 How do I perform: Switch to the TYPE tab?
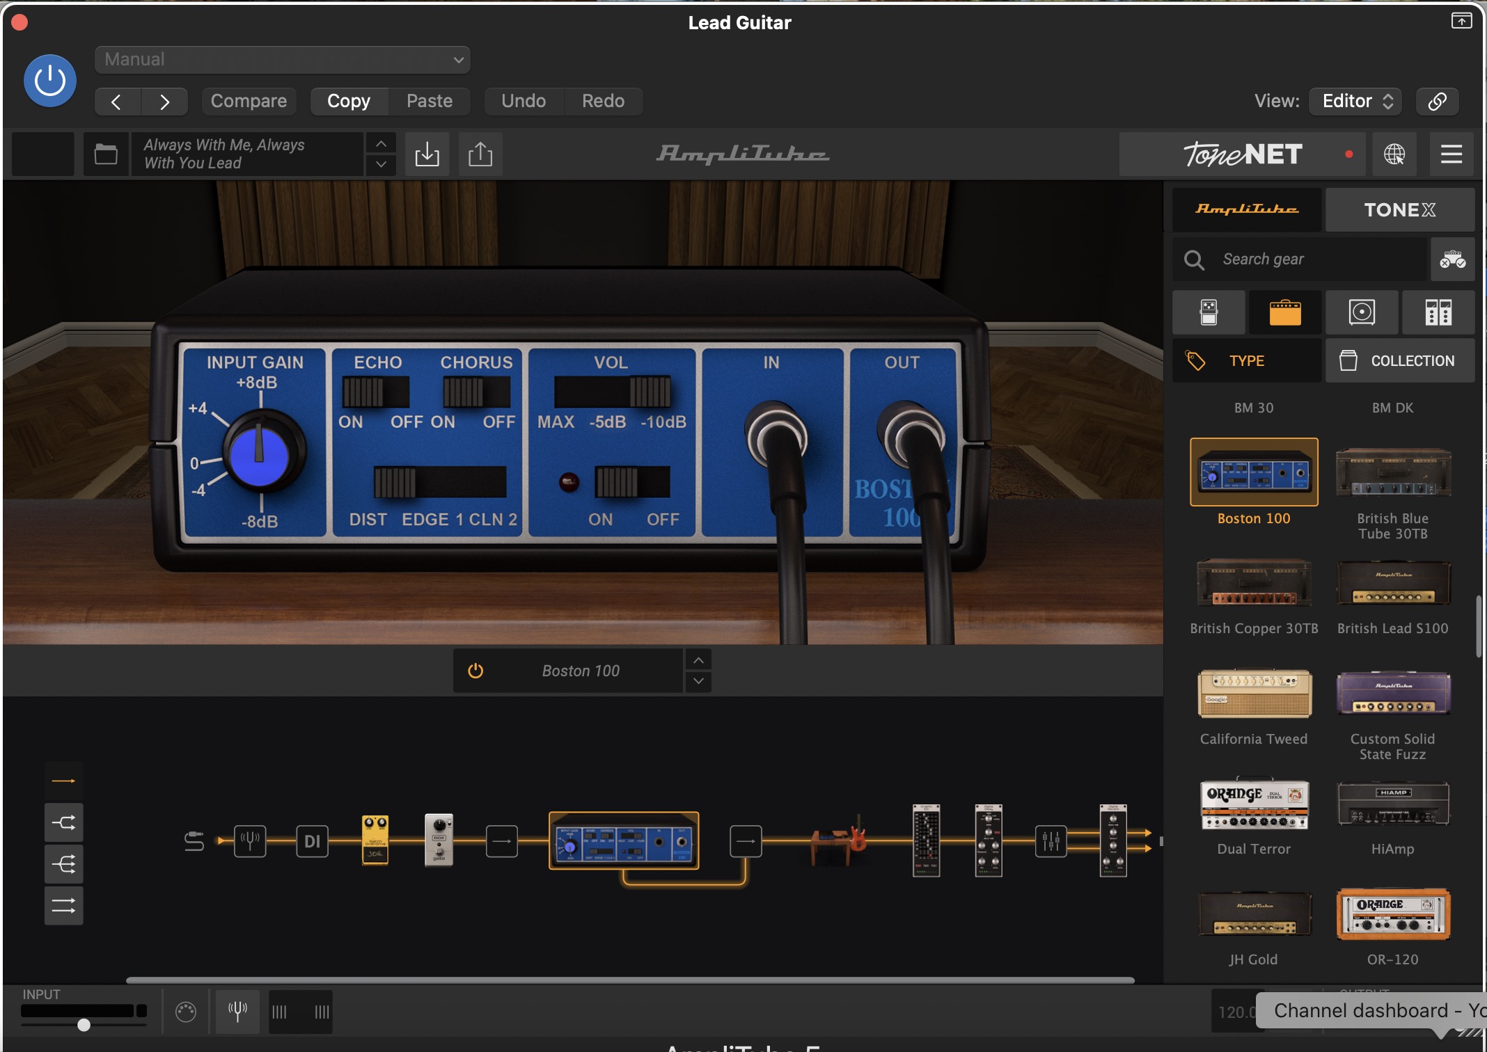pyautogui.click(x=1247, y=360)
